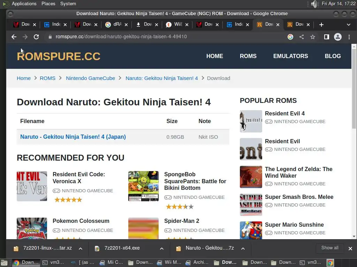This screenshot has height=267, width=357.
Task: Click the clock showing Fri Apr 14
Action: tap(339, 3)
